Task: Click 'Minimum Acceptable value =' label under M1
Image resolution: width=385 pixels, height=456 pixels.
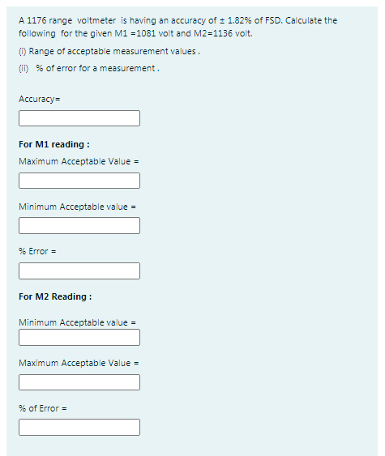Action: [x=78, y=207]
